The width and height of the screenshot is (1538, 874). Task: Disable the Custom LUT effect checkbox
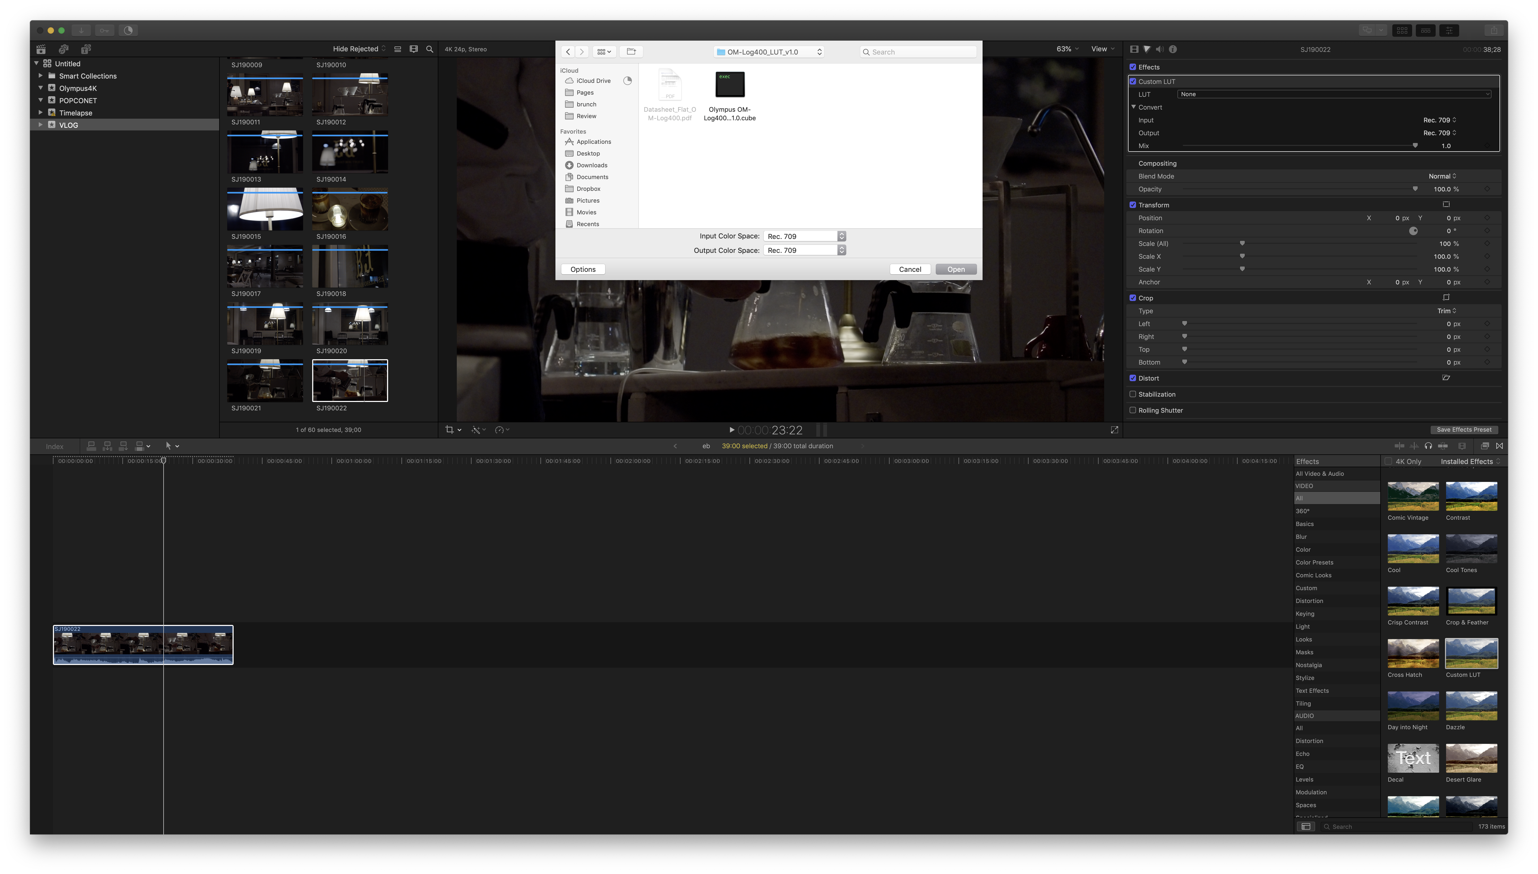click(1133, 82)
